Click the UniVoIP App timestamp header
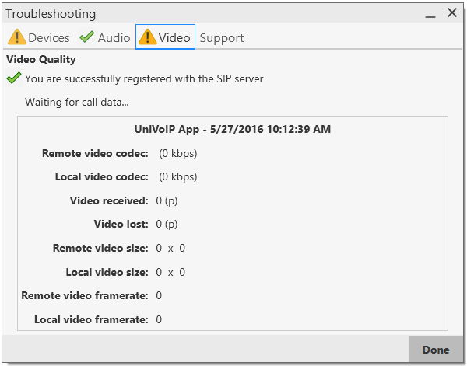Screen dimensions: 467x366 click(233, 129)
